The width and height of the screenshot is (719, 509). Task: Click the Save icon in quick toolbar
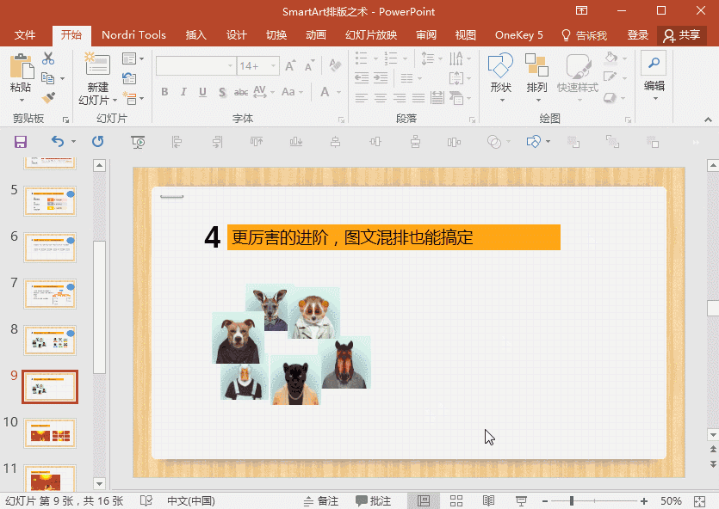(x=21, y=142)
